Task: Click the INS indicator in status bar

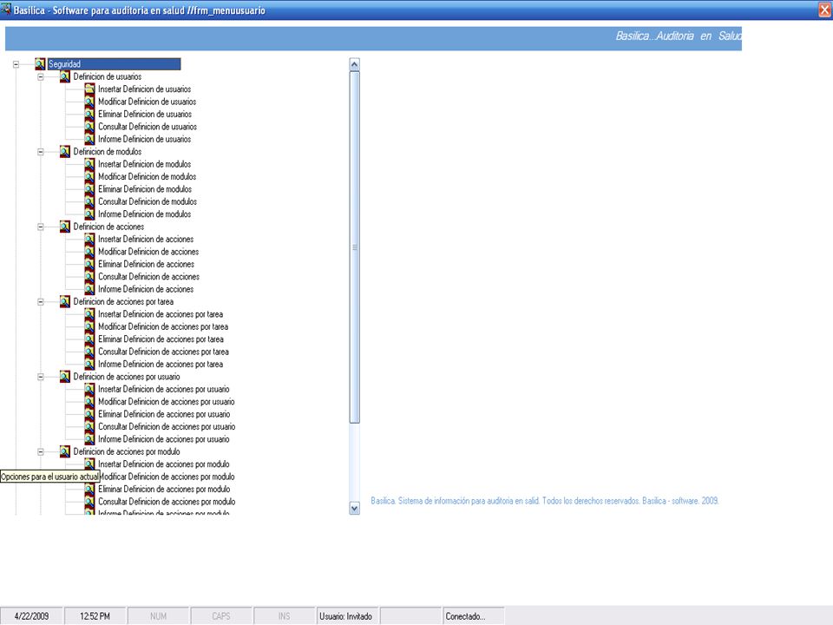Action: 285,616
